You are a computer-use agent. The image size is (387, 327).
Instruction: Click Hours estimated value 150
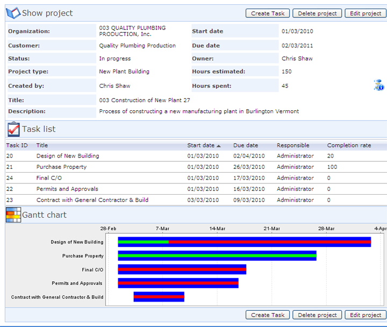[286, 72]
